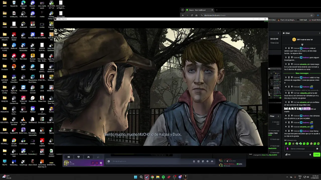Send the message with the green Chat button
The height and width of the screenshot is (180, 321).
(316, 154)
